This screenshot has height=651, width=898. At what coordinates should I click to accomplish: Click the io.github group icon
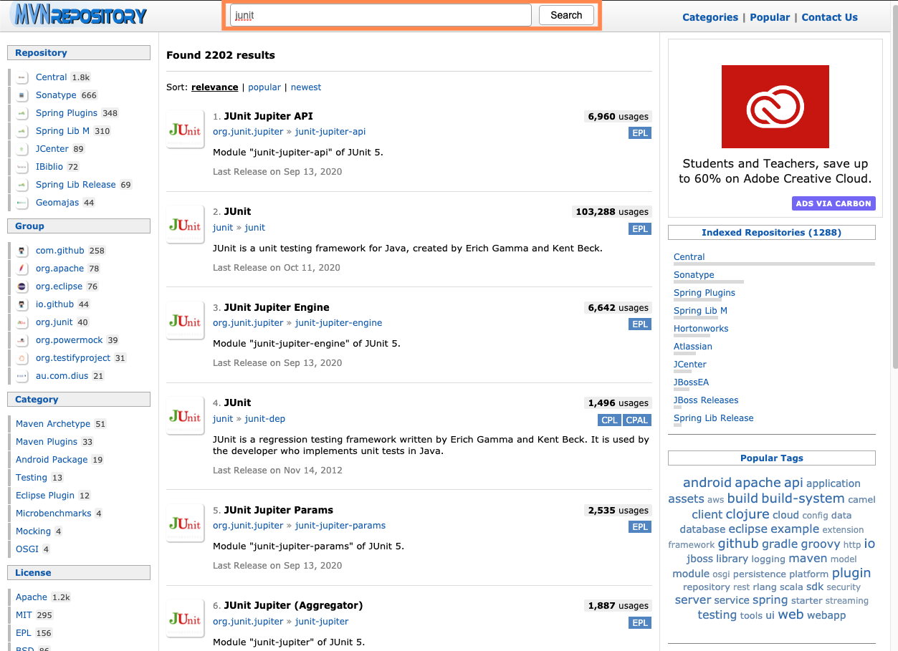(x=22, y=304)
